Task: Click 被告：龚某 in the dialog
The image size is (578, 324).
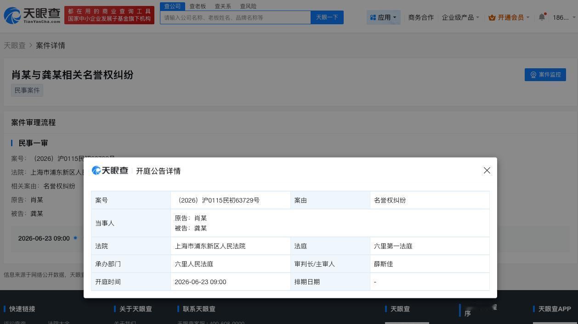Action: click(x=191, y=228)
